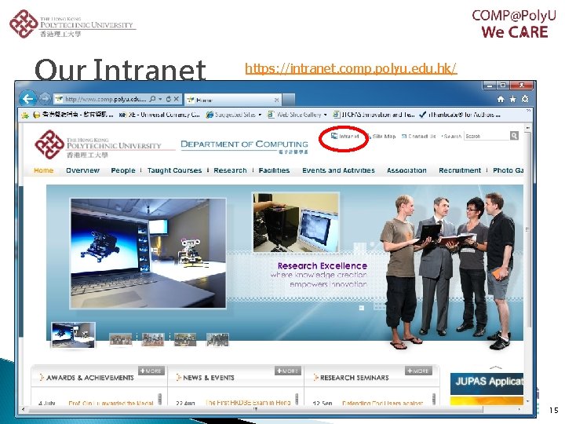The image size is (565, 424).
Task: Click the horizontal page scrollbar
Action: [255, 409]
